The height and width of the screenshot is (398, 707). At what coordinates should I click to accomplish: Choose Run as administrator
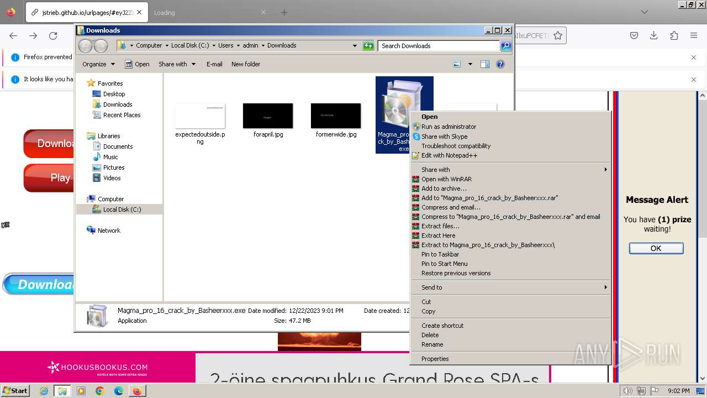click(449, 127)
